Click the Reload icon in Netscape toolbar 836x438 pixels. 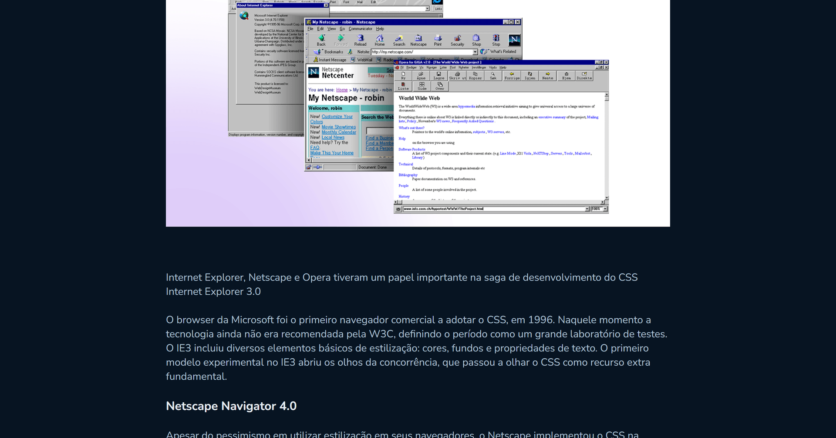pos(360,40)
